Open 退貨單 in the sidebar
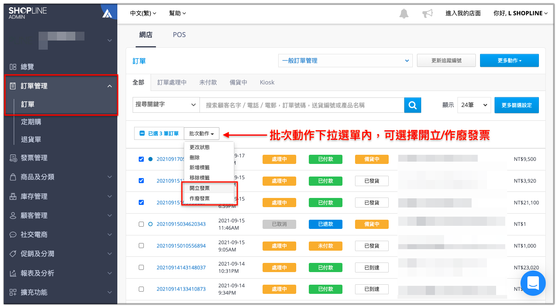This screenshot has width=558, height=308. (31, 139)
